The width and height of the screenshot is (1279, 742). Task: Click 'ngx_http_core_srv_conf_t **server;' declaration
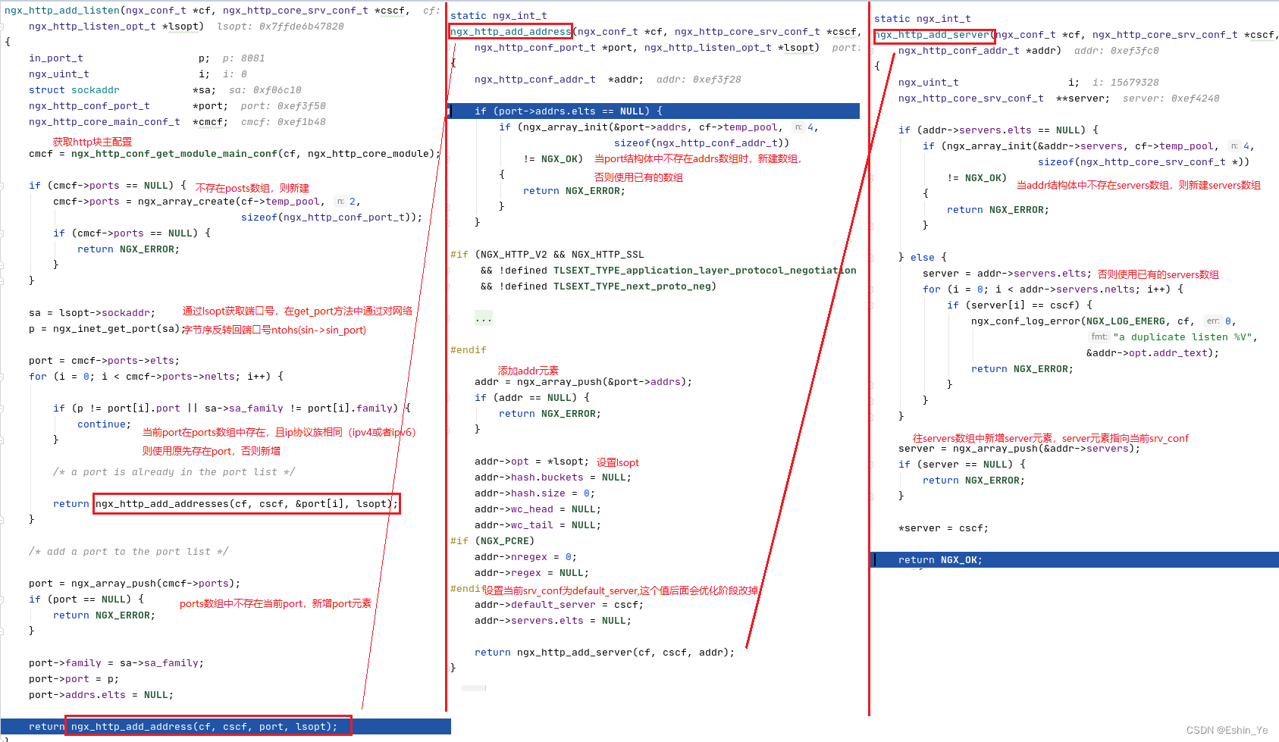(1004, 99)
